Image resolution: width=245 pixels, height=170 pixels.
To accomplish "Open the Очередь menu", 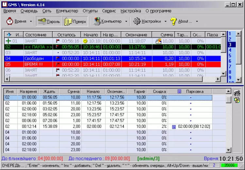I will (x=29, y=11).
